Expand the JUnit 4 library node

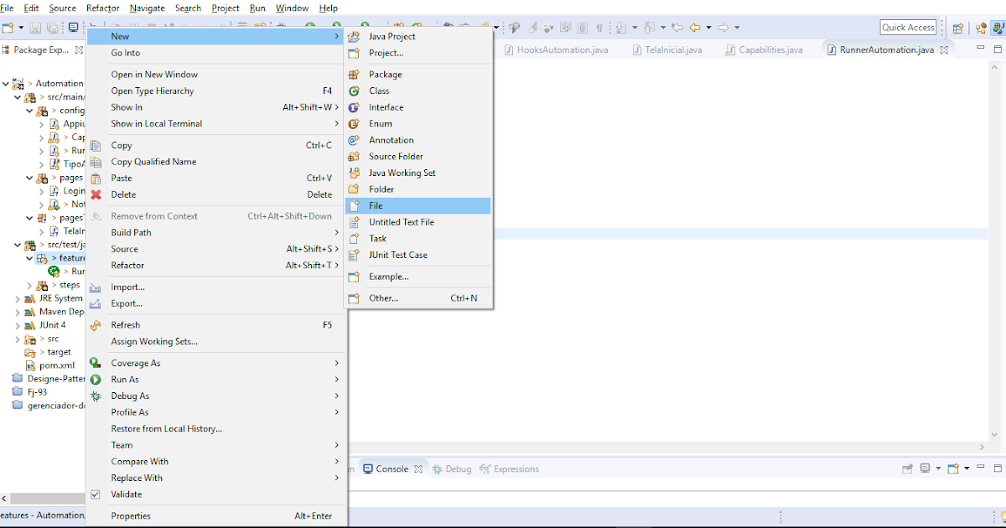click(18, 325)
